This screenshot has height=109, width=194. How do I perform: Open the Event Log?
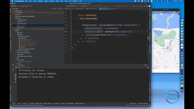pos(133,104)
